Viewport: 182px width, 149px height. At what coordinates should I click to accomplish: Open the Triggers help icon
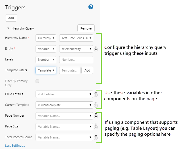(x=91, y=7)
